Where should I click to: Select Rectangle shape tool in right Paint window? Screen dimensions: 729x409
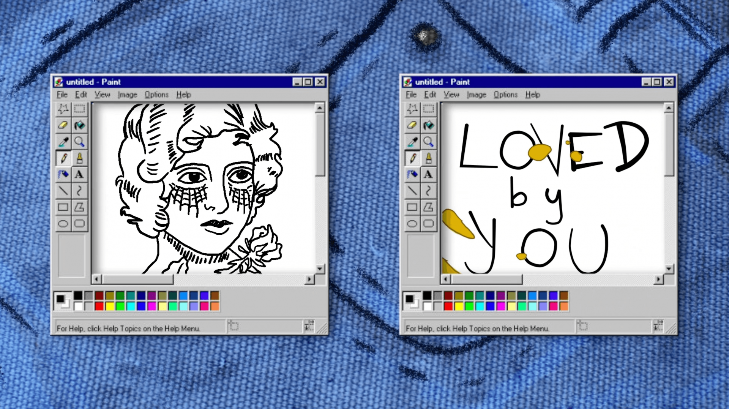click(412, 207)
